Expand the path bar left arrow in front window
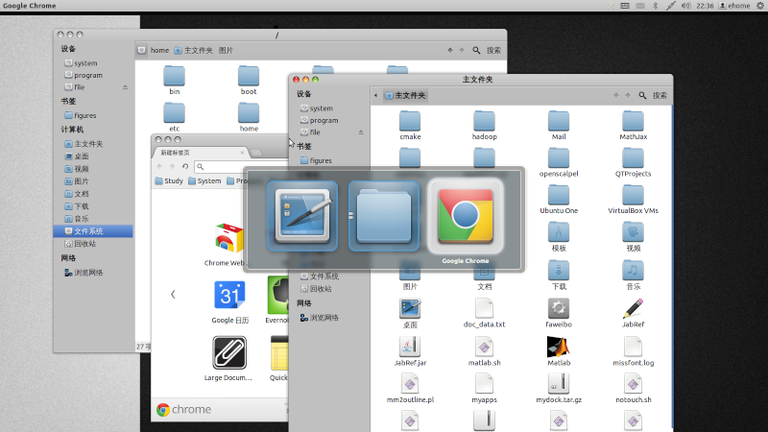Screen dimensions: 768x432 pyautogui.click(x=375, y=95)
